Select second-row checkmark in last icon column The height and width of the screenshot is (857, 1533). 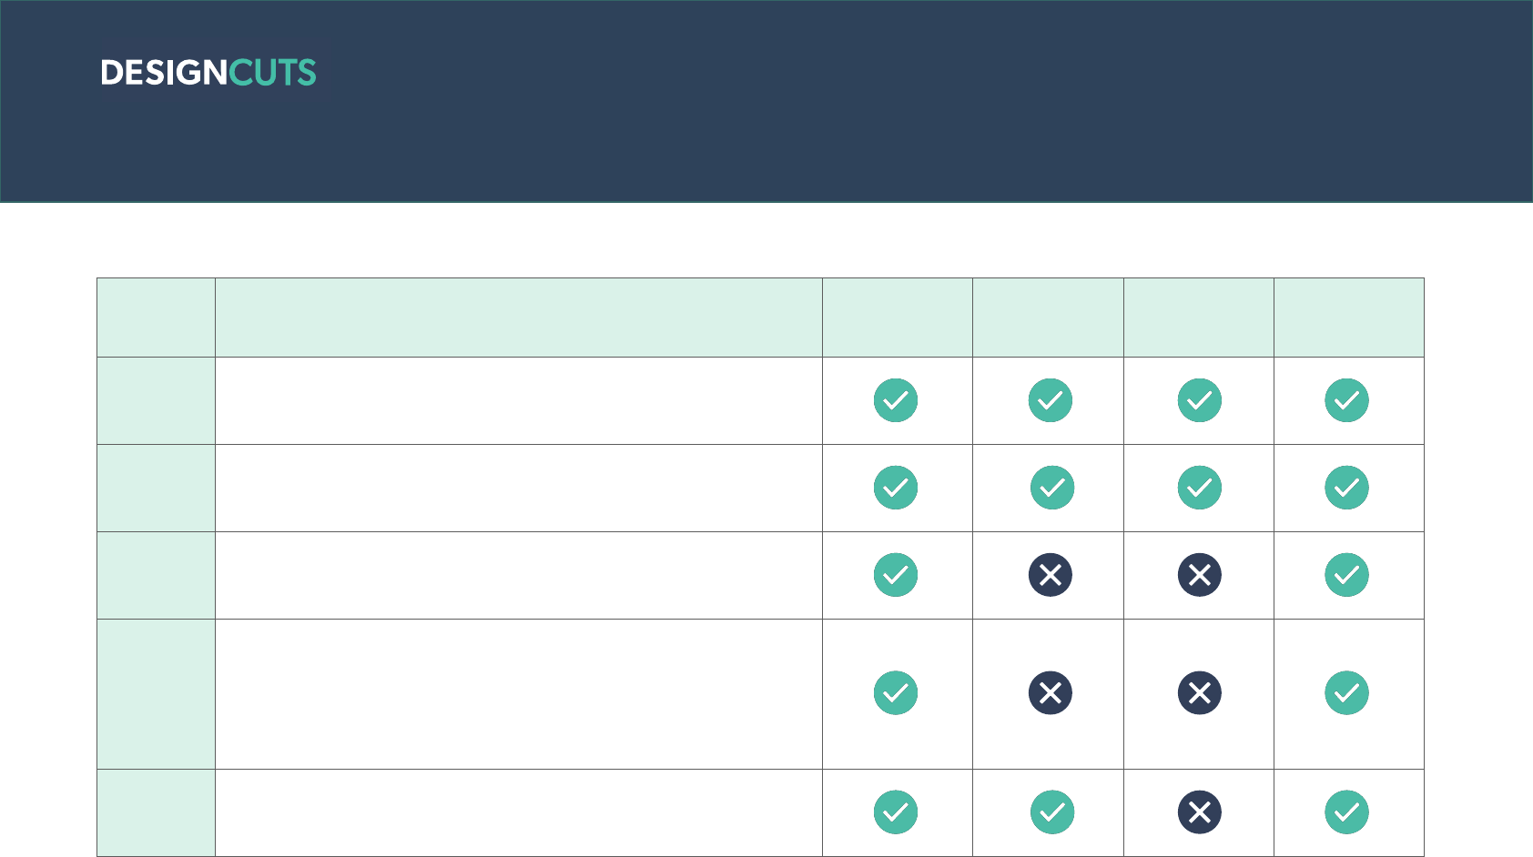1347,488
